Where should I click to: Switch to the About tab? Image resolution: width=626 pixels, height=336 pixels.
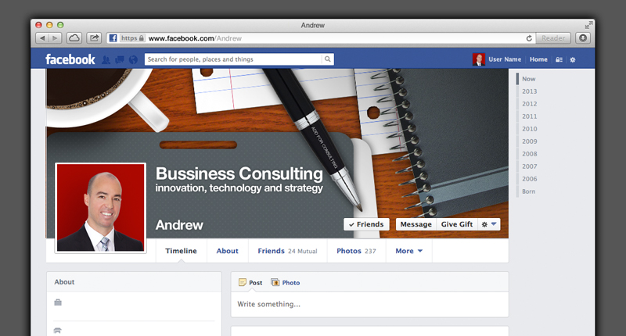(227, 251)
